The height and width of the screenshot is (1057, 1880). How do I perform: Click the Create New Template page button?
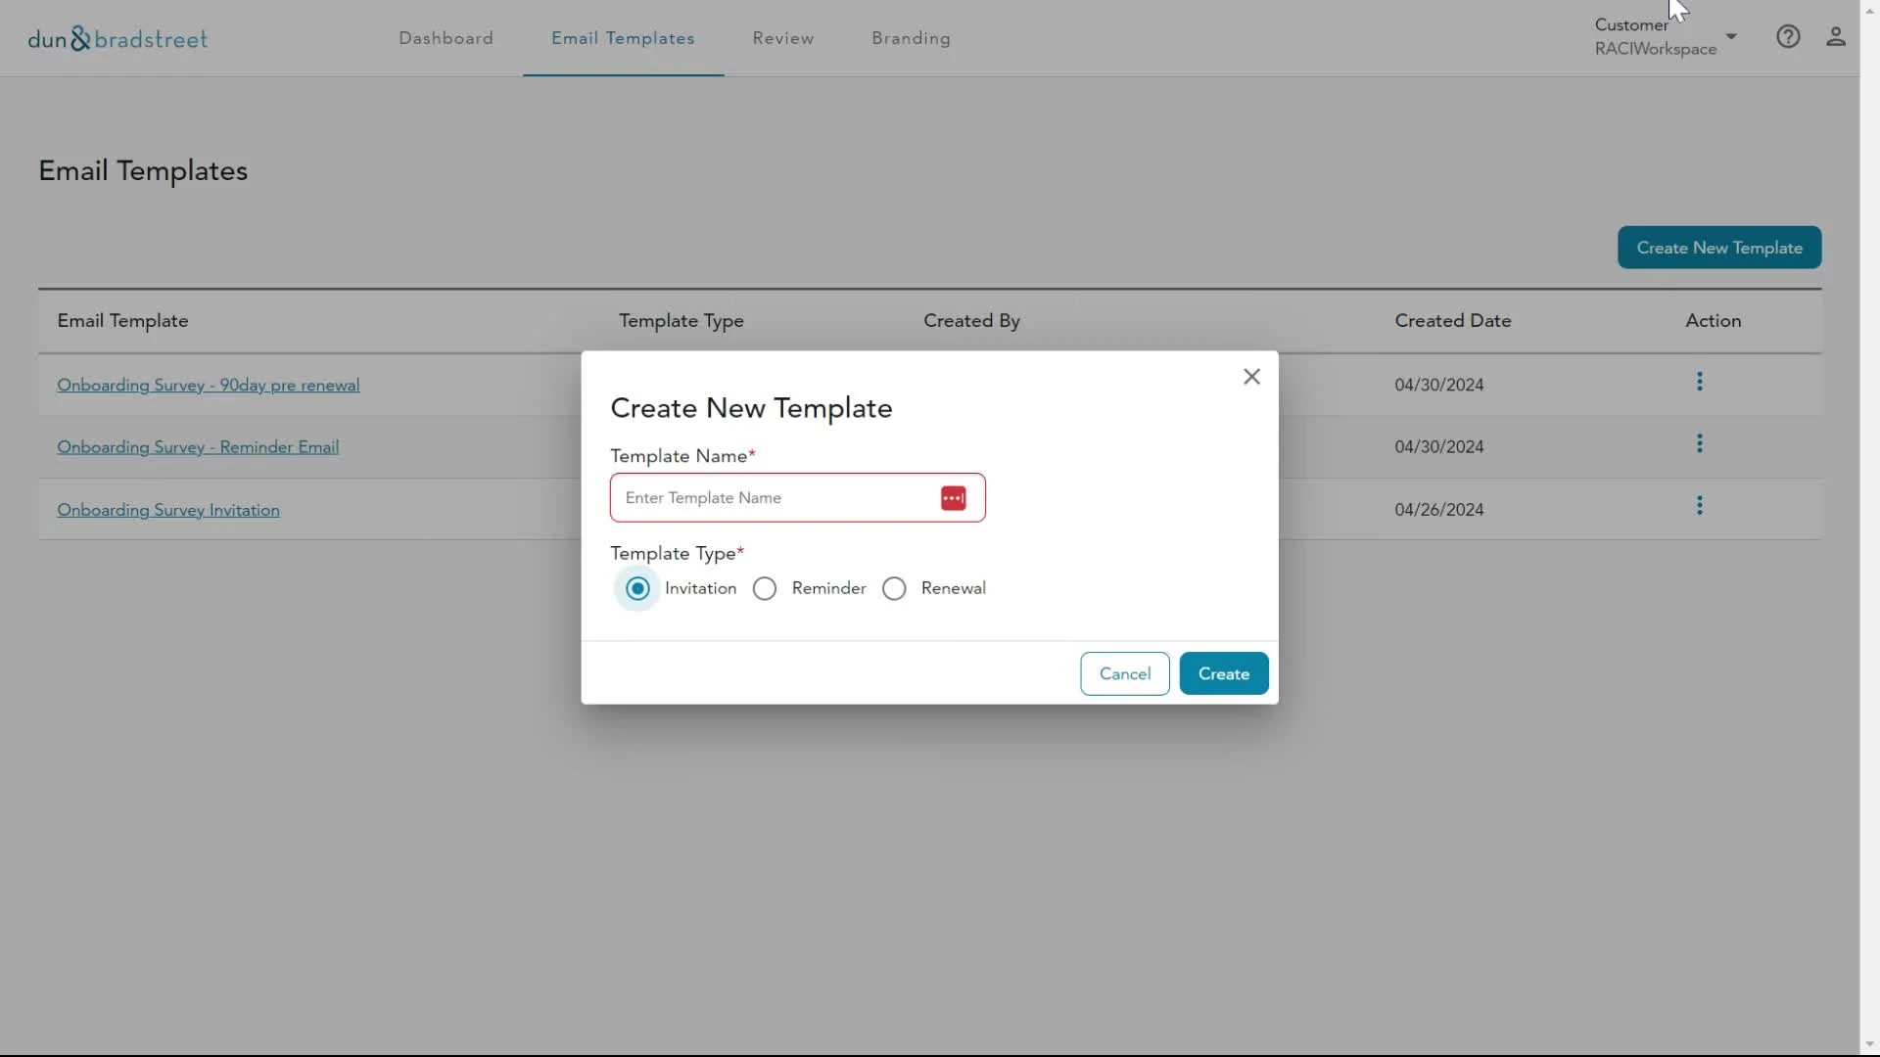pyautogui.click(x=1718, y=248)
